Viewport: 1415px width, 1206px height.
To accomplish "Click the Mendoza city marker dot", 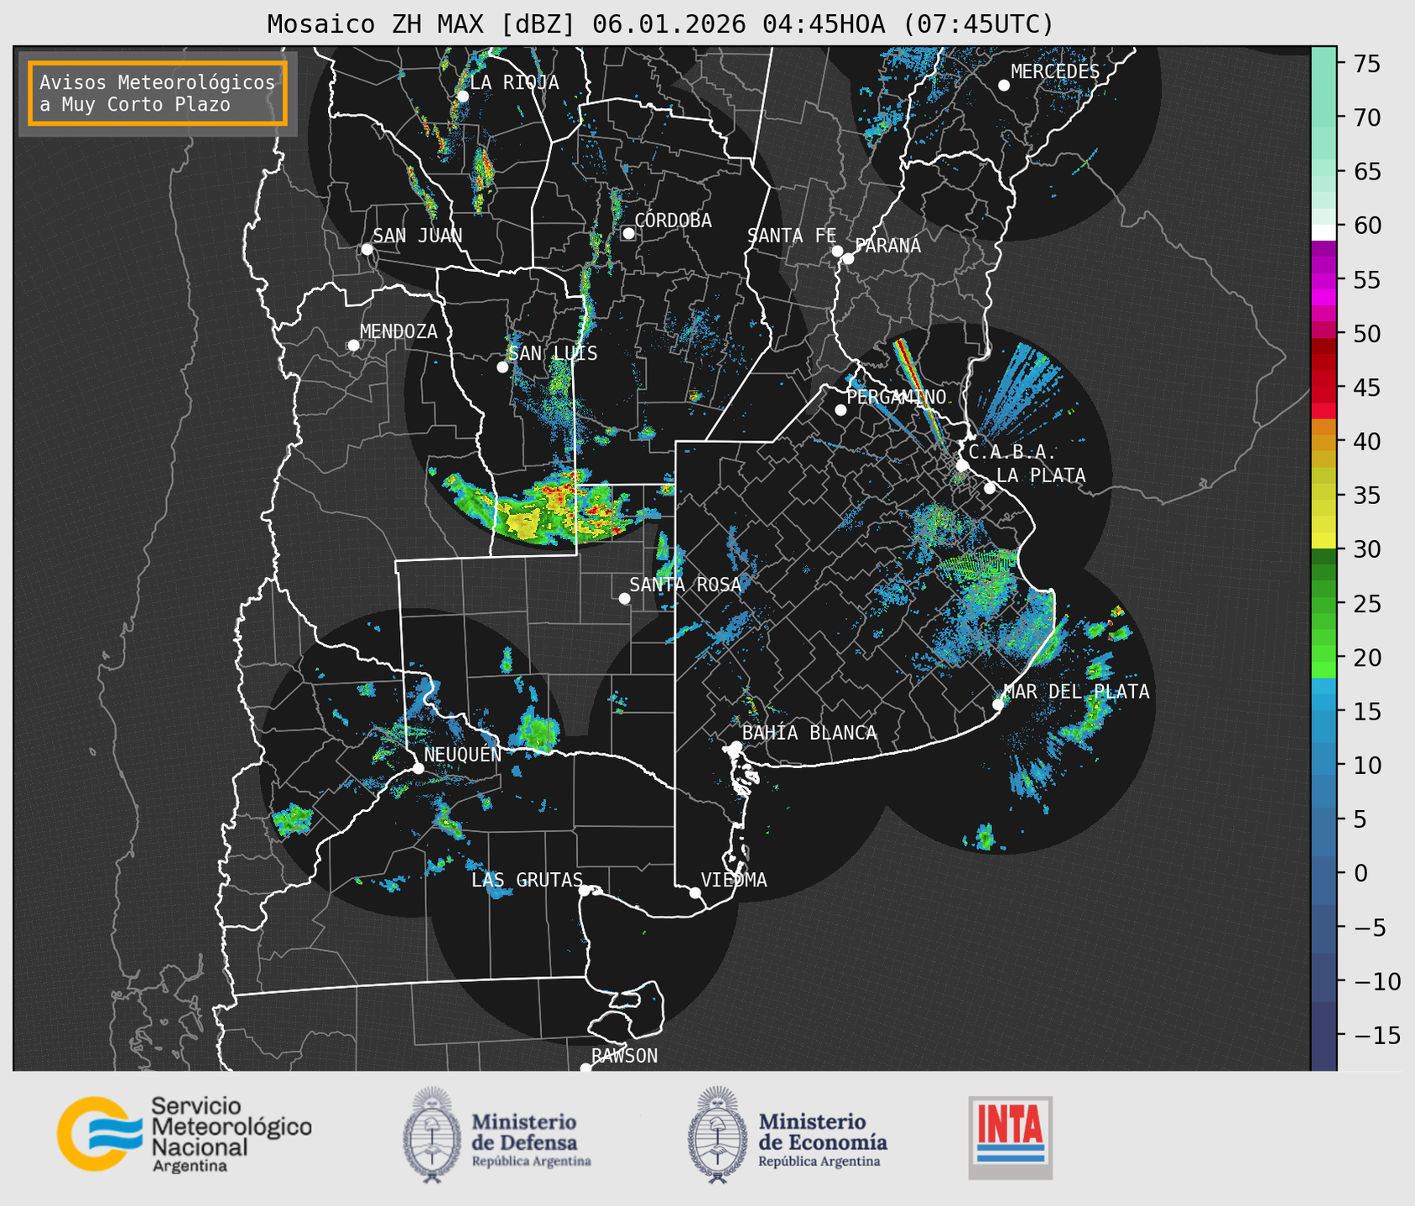I will pyautogui.click(x=353, y=346).
